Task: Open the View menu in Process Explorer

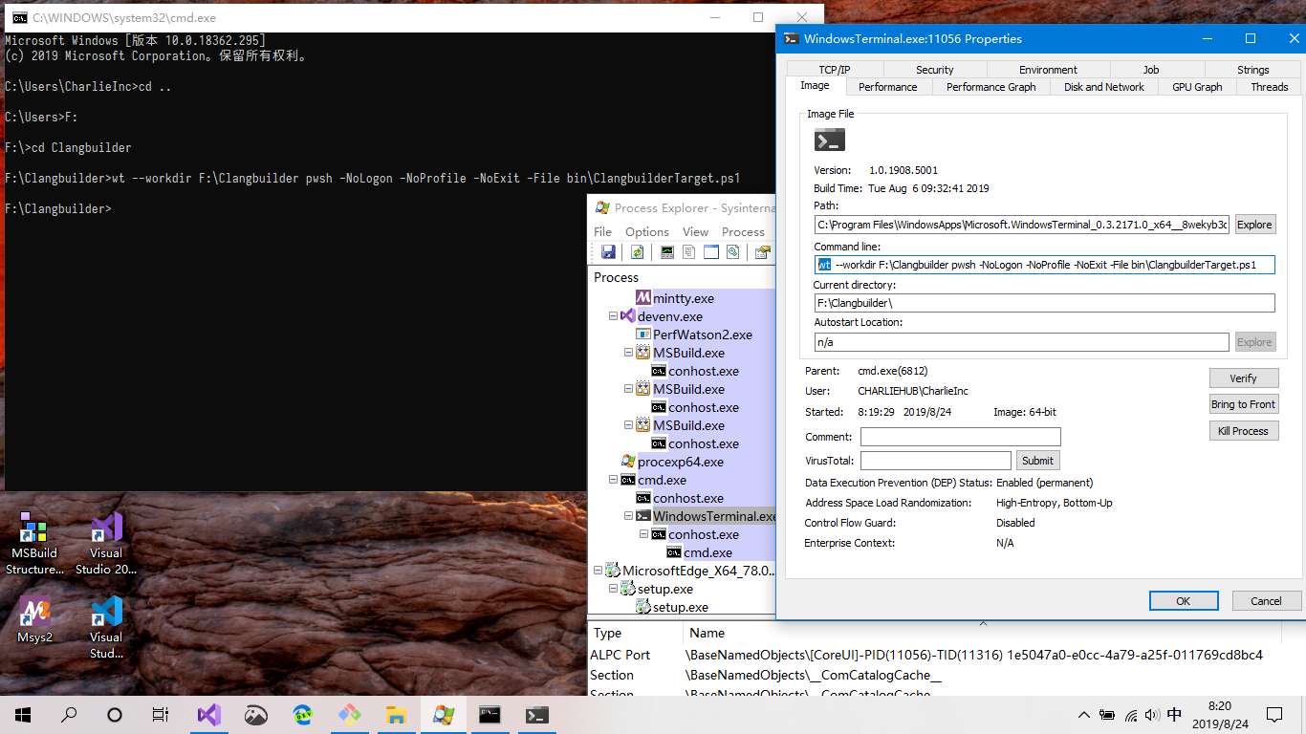Action: click(x=695, y=231)
